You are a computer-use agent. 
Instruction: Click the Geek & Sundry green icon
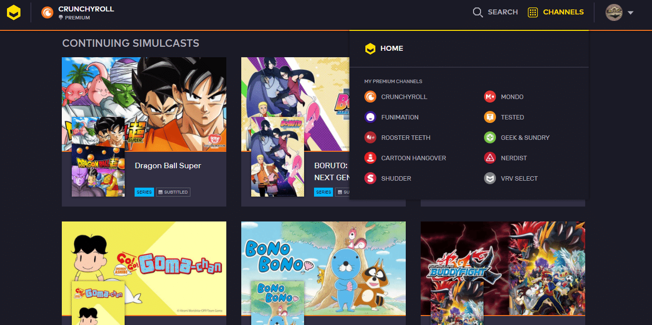point(490,137)
